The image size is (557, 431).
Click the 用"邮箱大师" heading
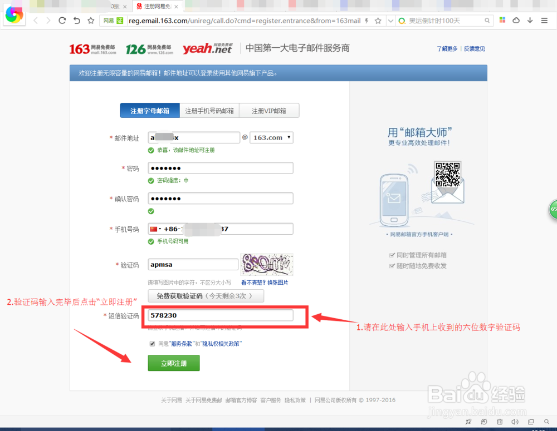coord(419,133)
